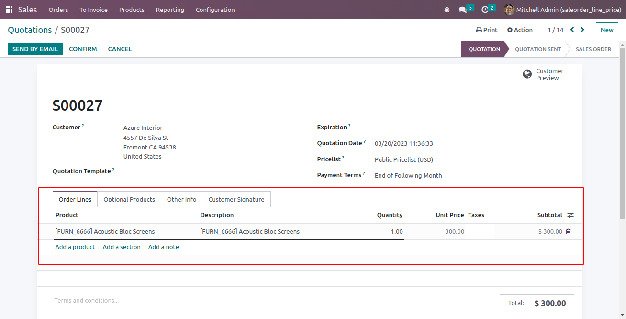The height and width of the screenshot is (319, 626).
Task: Cancel the quotation
Action: 120,49
